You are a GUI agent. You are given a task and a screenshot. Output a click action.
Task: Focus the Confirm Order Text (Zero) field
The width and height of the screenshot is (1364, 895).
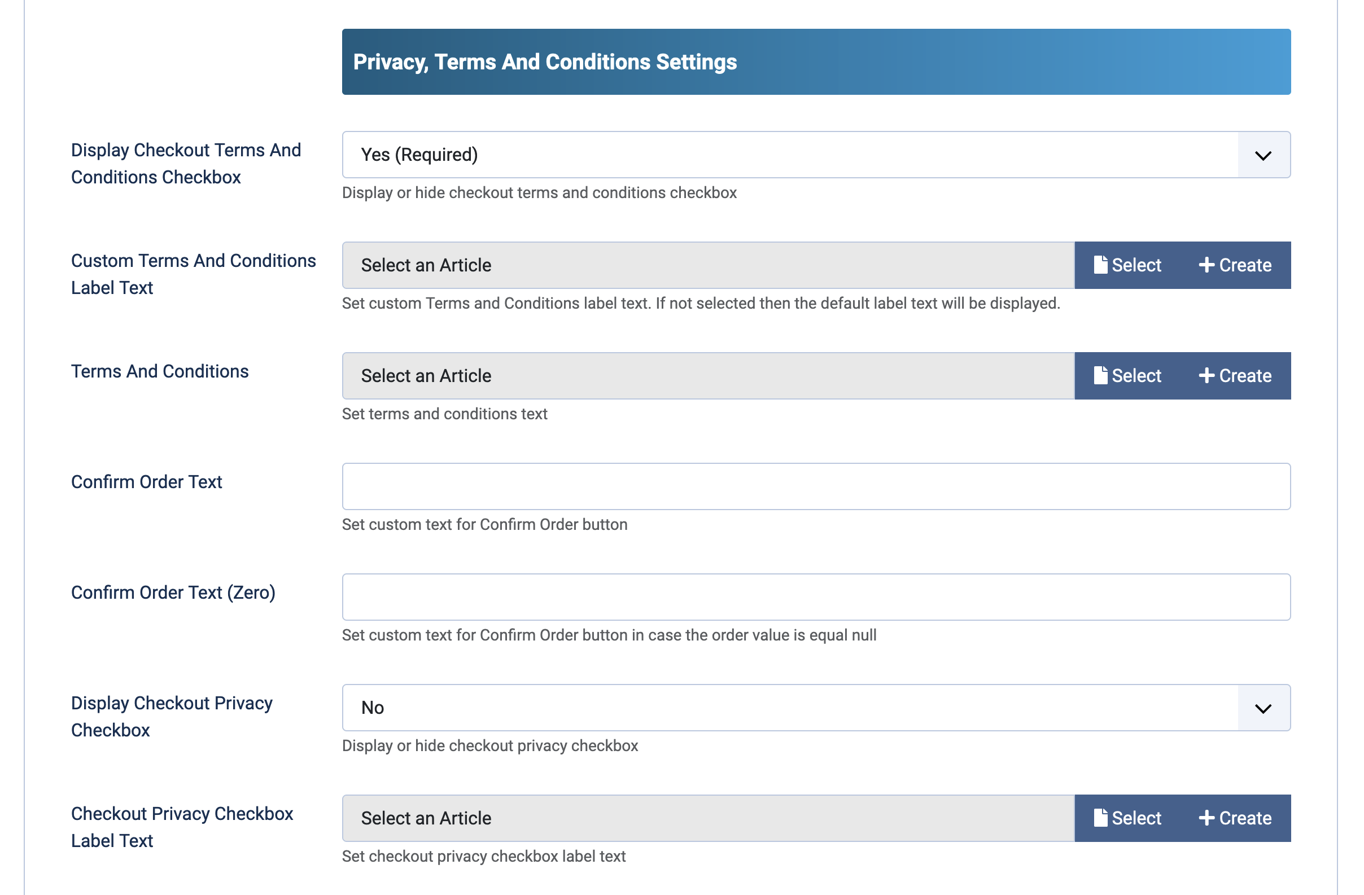point(816,596)
